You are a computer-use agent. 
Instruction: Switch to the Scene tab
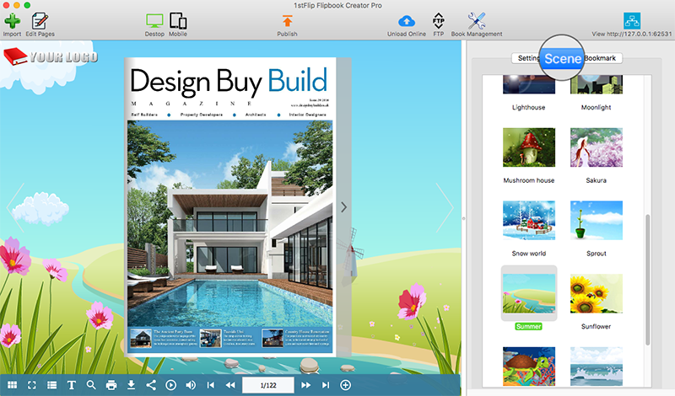tap(563, 58)
